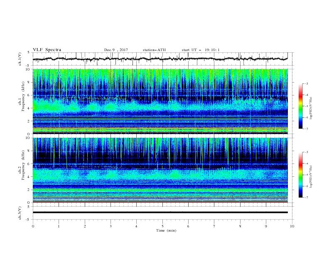Click the '-3' value on ch.1 colorbar

click(x=306, y=83)
